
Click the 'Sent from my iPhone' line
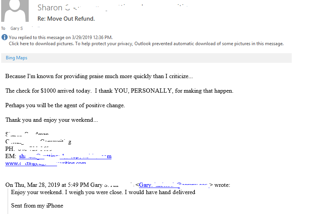[37, 206]
